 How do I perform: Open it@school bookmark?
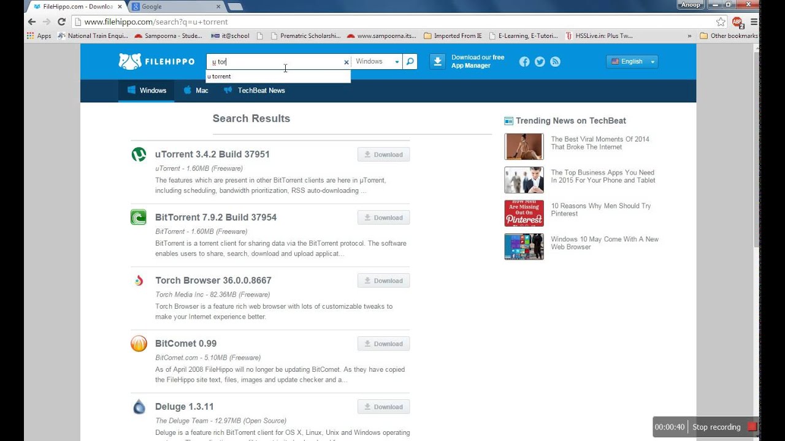[230, 36]
